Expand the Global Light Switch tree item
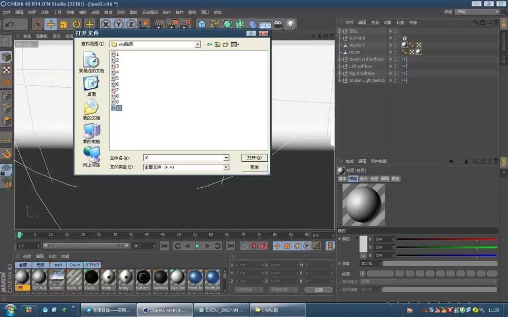The width and height of the screenshot is (508, 317). click(x=339, y=80)
